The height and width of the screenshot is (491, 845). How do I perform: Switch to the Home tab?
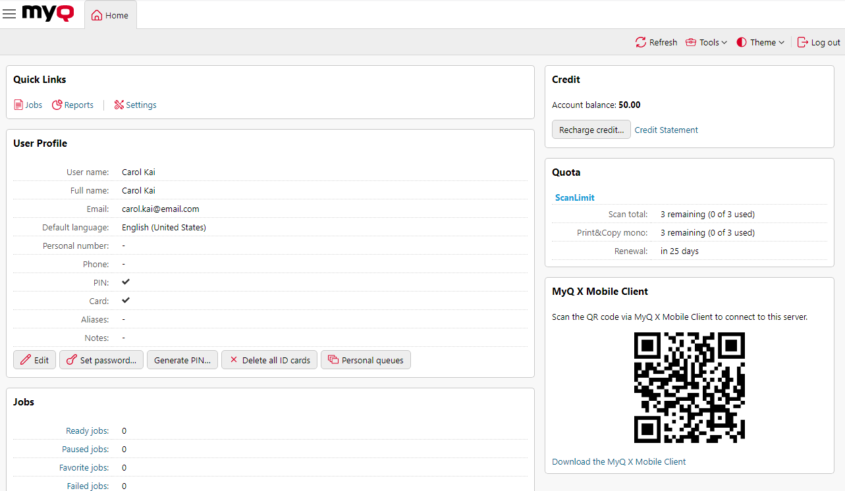110,14
